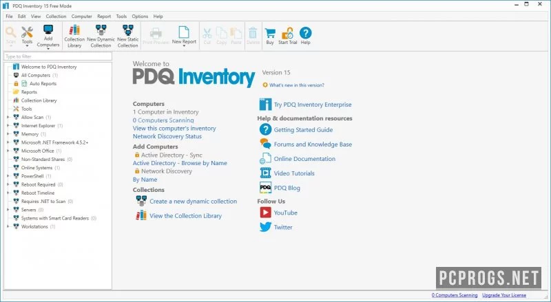Click the PDQ Blog logo icon
The height and width of the screenshot is (302, 551).
pos(265,188)
